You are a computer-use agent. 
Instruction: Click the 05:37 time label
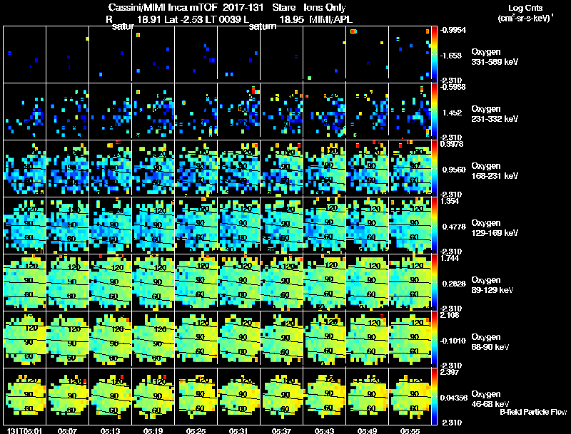pos(281,431)
